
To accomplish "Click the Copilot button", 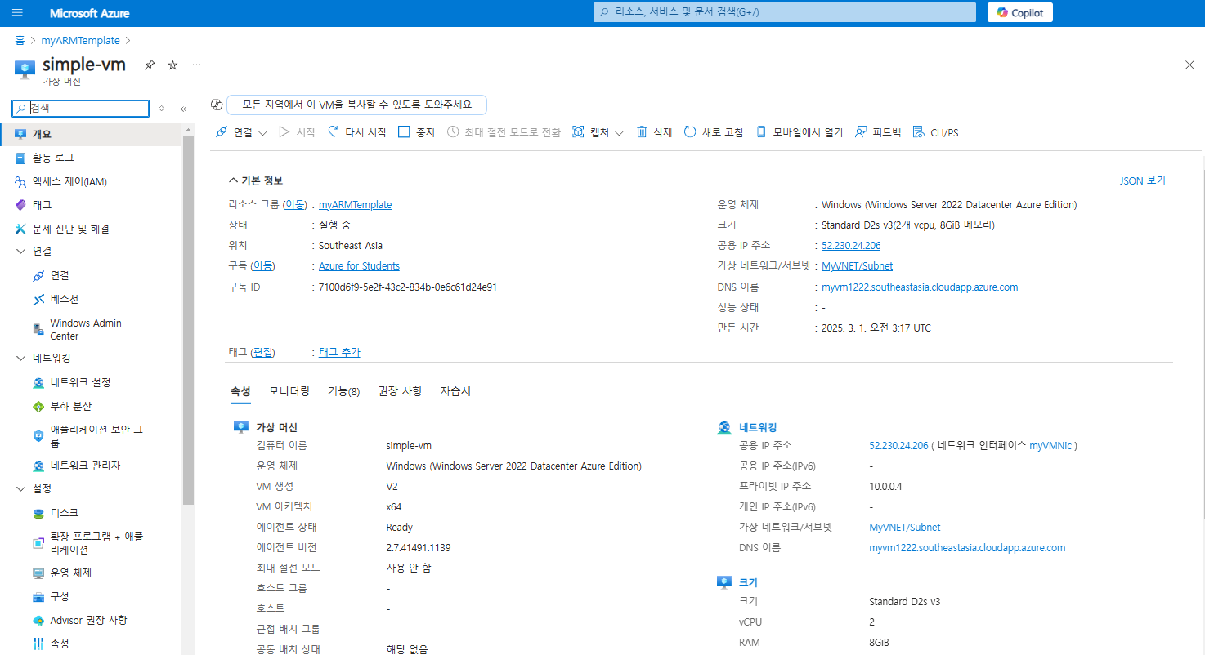I will pyautogui.click(x=1019, y=12).
